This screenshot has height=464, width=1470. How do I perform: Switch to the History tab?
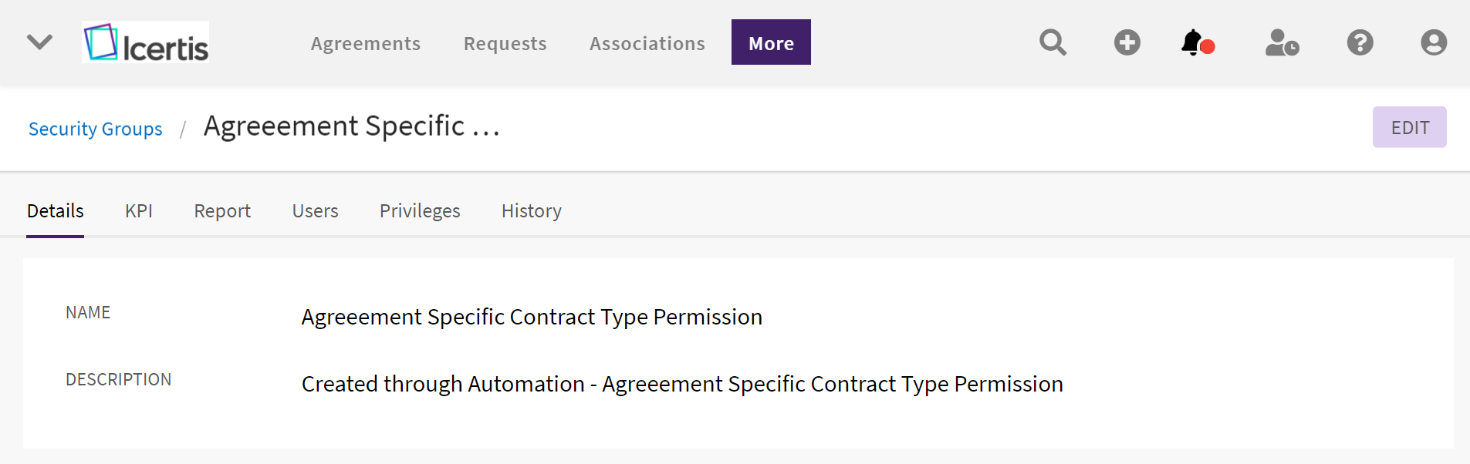[x=531, y=211]
